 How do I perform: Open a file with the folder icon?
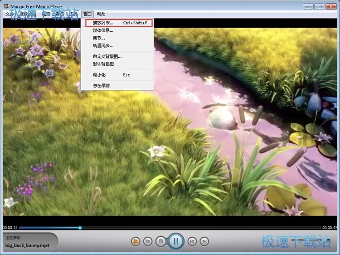pyautogui.click(x=148, y=241)
